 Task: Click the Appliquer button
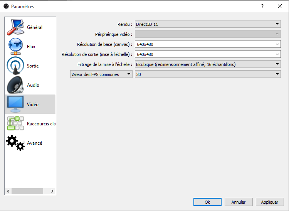point(270,202)
